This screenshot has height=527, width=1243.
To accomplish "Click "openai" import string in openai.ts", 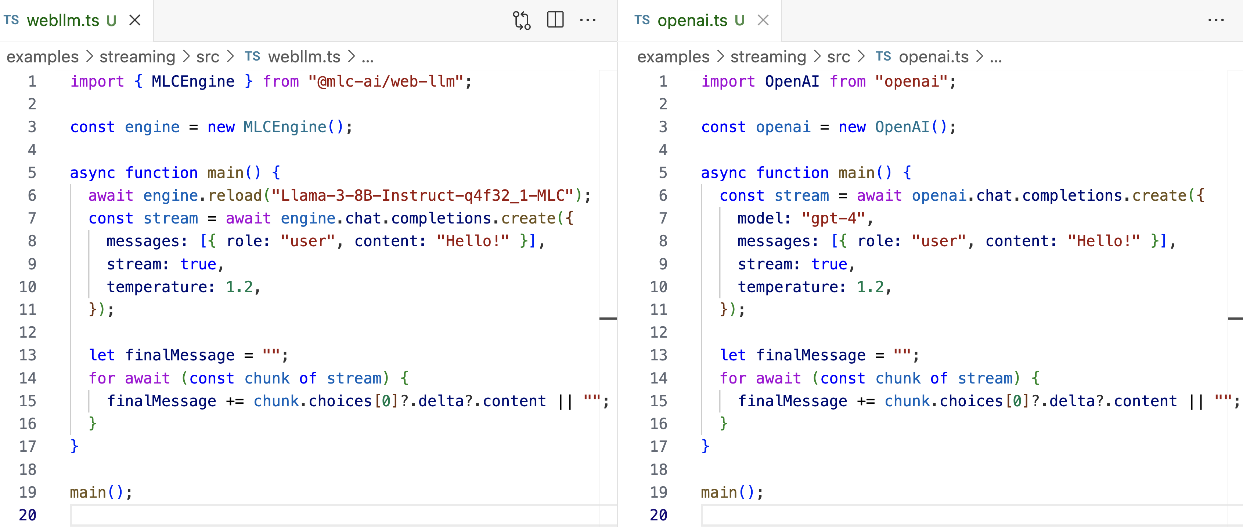I will pos(911,81).
